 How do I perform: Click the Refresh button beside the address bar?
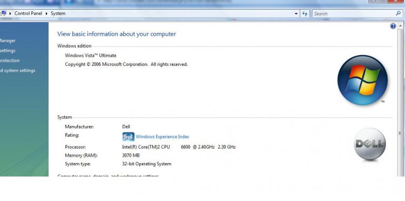click(x=305, y=14)
